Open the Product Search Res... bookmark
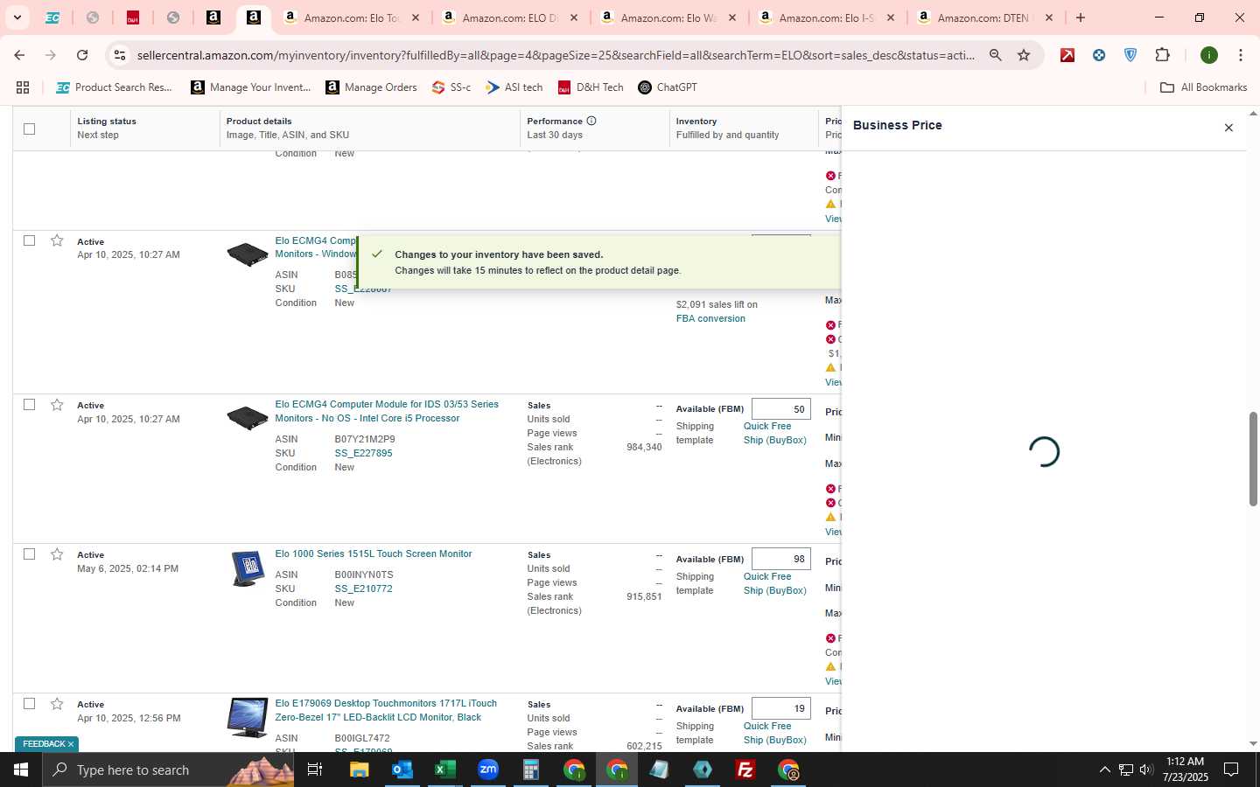The image size is (1260, 787). (114, 87)
